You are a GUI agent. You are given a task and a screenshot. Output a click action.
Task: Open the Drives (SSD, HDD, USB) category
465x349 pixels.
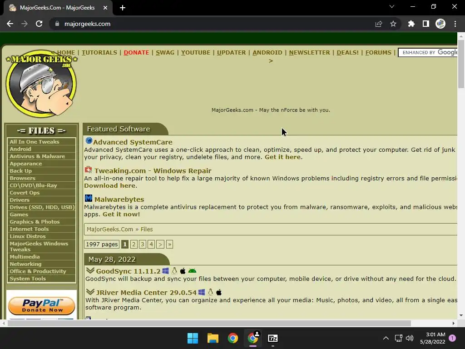pos(41,207)
